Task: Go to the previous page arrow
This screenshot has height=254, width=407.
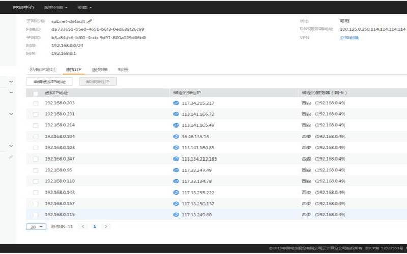Action: click(83, 226)
